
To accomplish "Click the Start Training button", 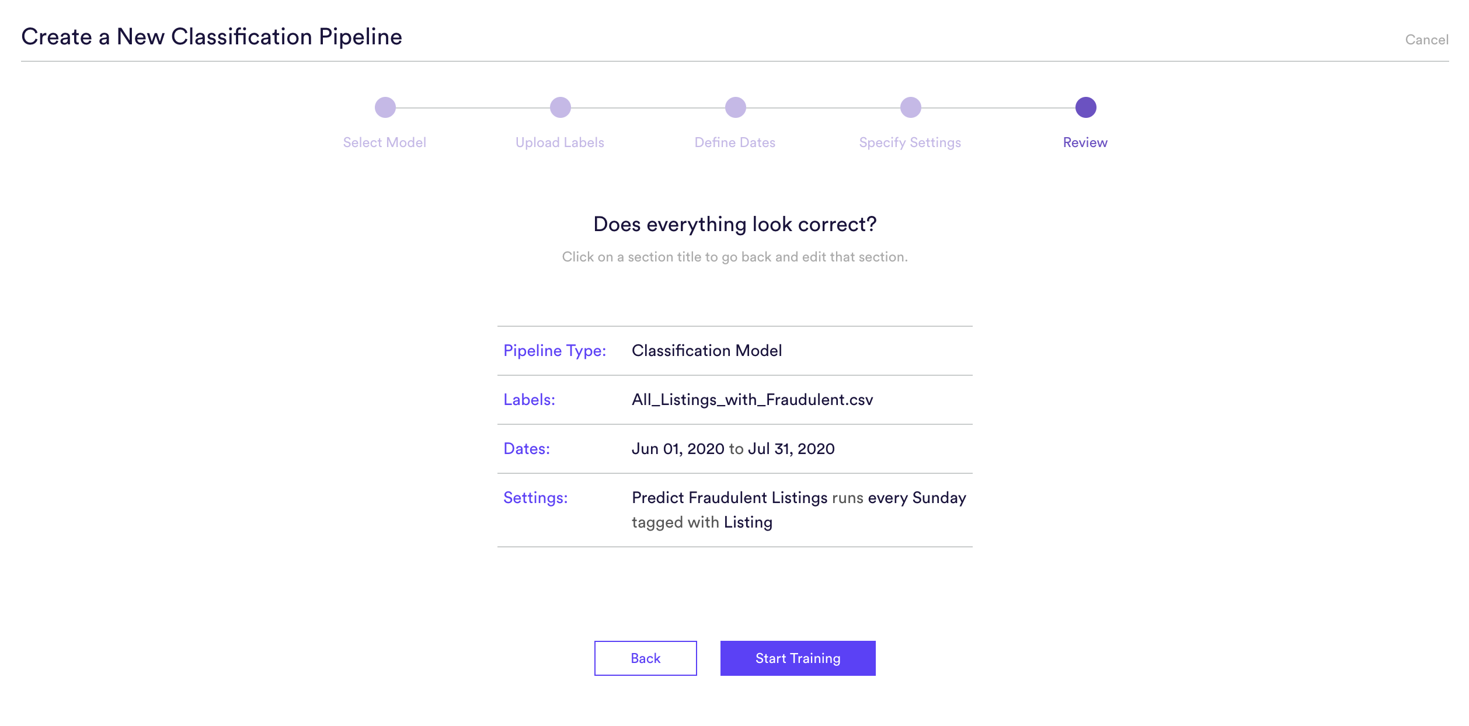I will pos(798,658).
